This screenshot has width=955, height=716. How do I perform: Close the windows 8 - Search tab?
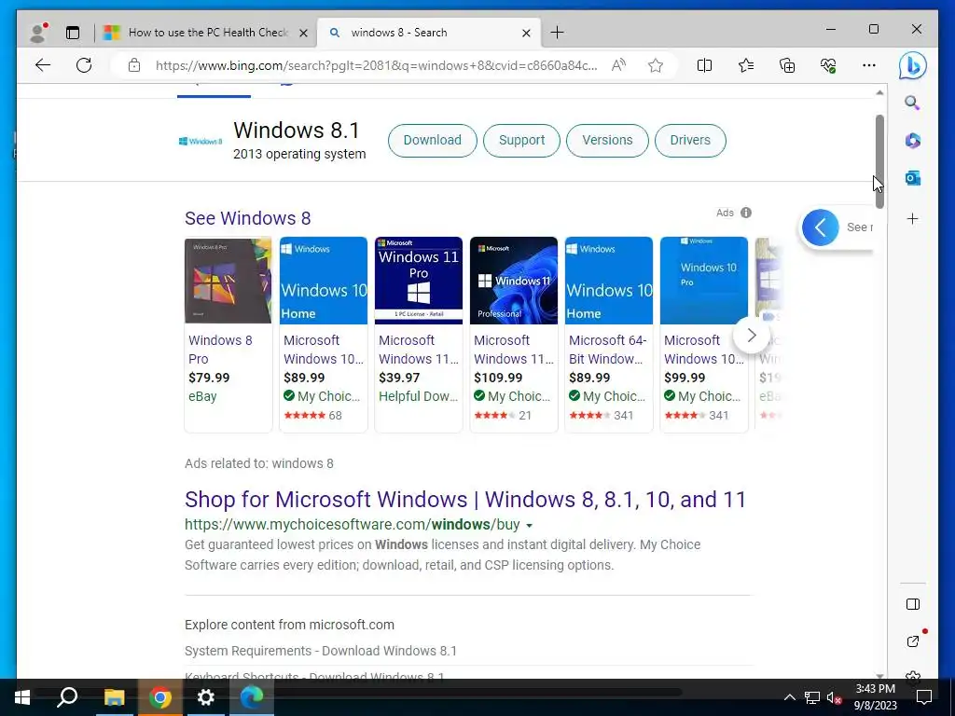click(526, 33)
